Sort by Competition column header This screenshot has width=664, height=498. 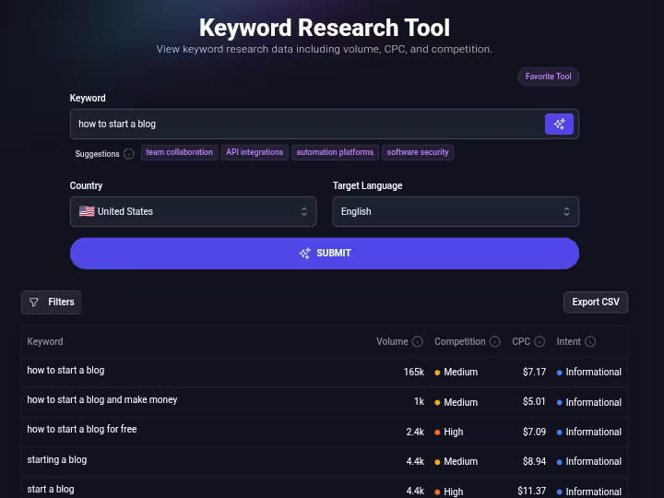(x=460, y=341)
